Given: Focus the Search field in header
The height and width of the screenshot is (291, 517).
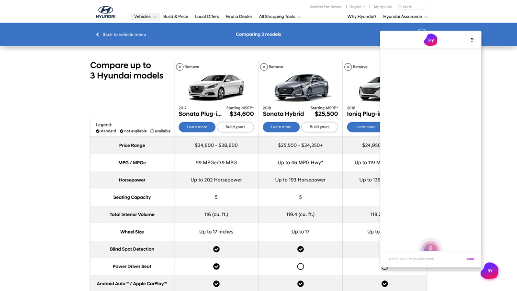Looking at the screenshot, I should pyautogui.click(x=412, y=7).
